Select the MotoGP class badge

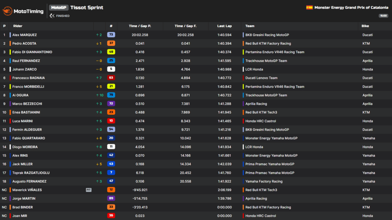click(x=59, y=8)
